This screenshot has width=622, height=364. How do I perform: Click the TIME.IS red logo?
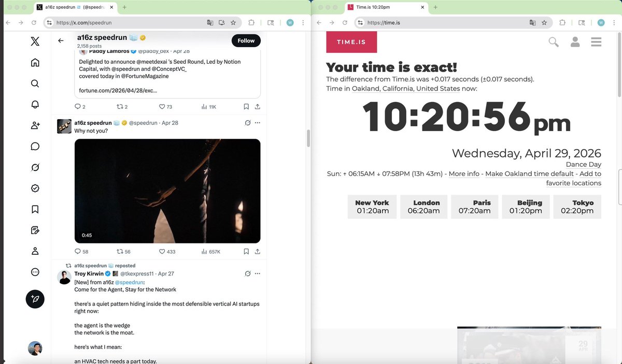click(x=351, y=42)
